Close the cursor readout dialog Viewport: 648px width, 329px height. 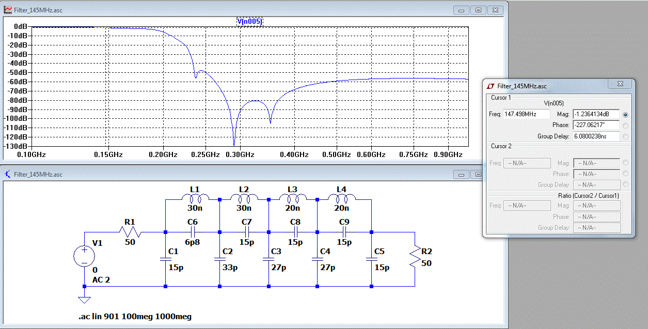(x=620, y=84)
